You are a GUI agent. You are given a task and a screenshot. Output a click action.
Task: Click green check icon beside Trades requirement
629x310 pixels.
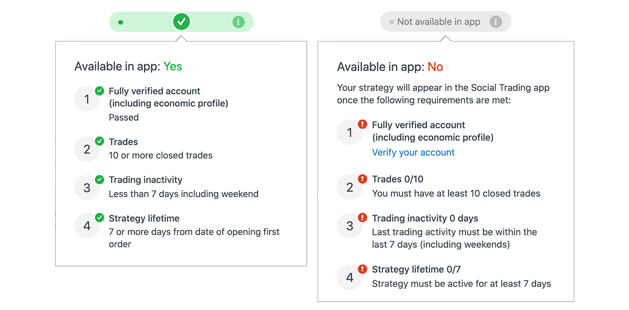point(100,142)
